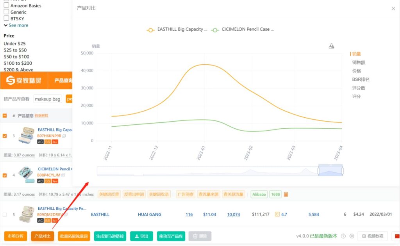
Task: Click 关键词收录 button
Action: pyautogui.click(x=159, y=194)
